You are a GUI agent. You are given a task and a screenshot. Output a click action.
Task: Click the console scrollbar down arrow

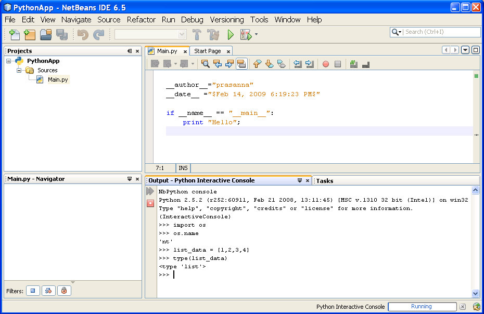pos(475,293)
